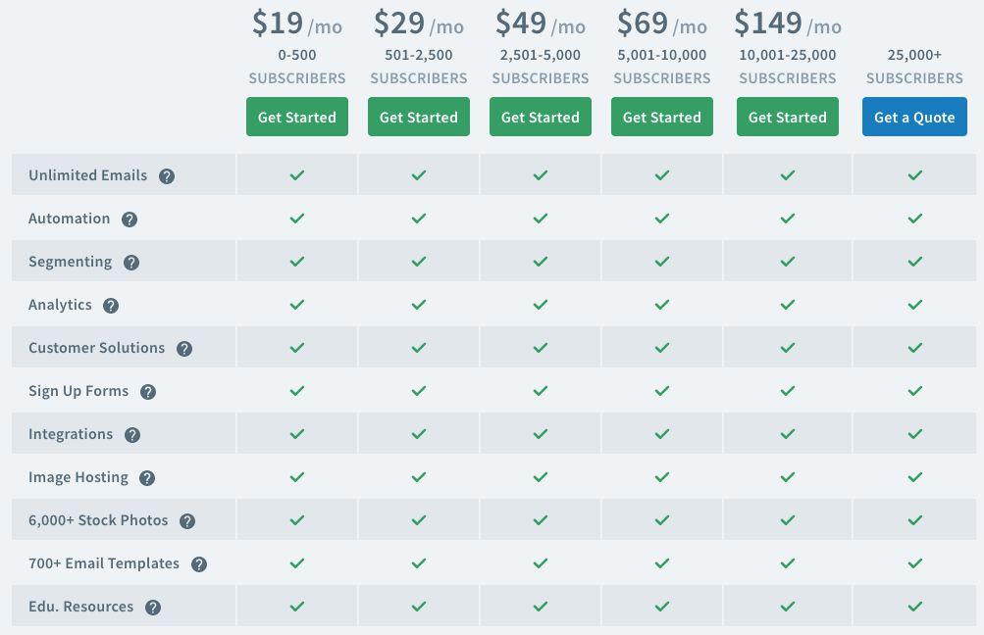Image resolution: width=984 pixels, height=635 pixels.
Task: Choose Get Started under the $29/mo plan
Action: (x=419, y=117)
